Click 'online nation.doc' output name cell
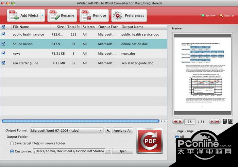Image resolution: width=238 pixels, height=167 pixels. point(134,44)
